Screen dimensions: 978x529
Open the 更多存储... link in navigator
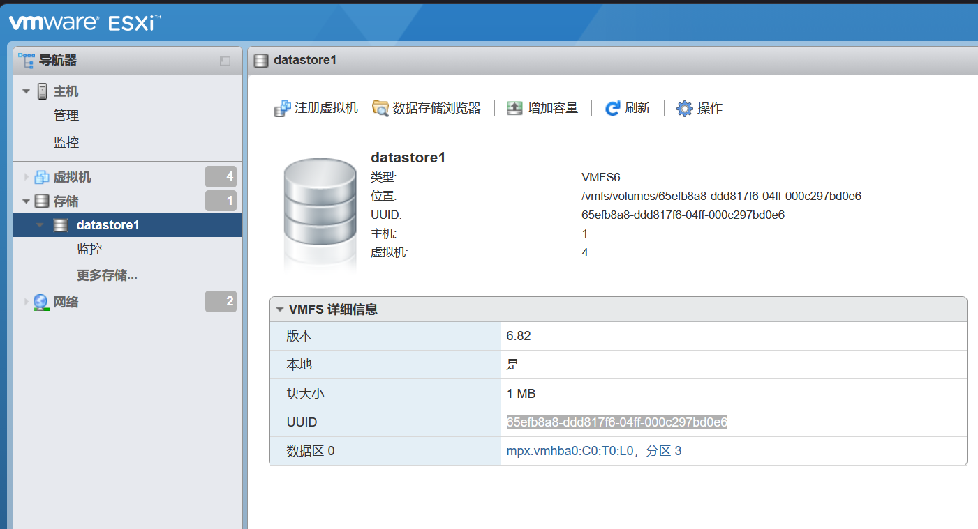click(107, 275)
